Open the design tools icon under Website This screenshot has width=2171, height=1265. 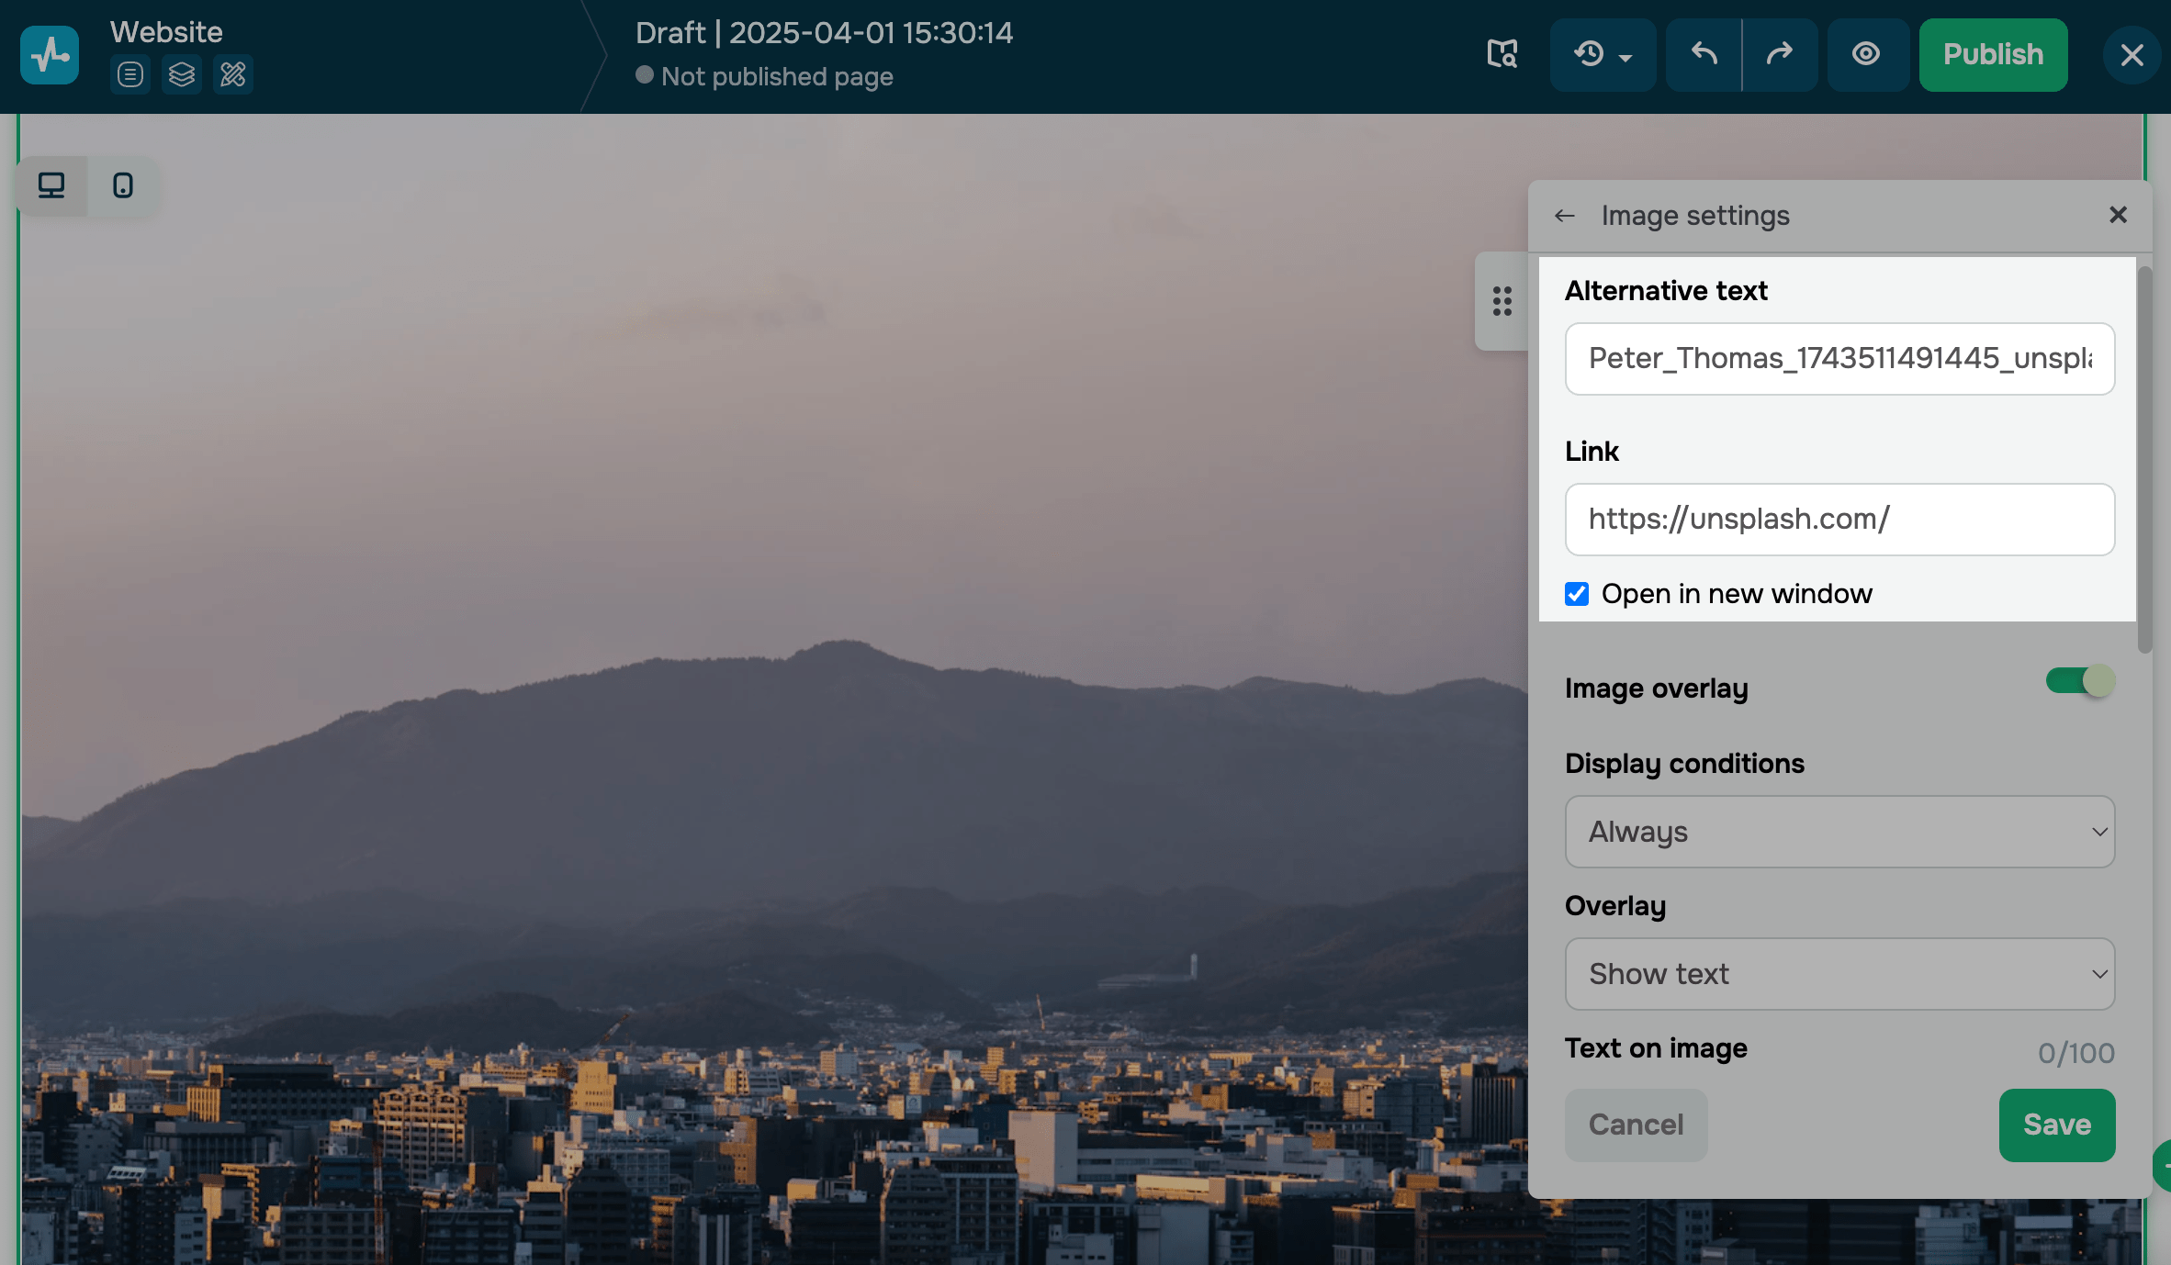(233, 74)
